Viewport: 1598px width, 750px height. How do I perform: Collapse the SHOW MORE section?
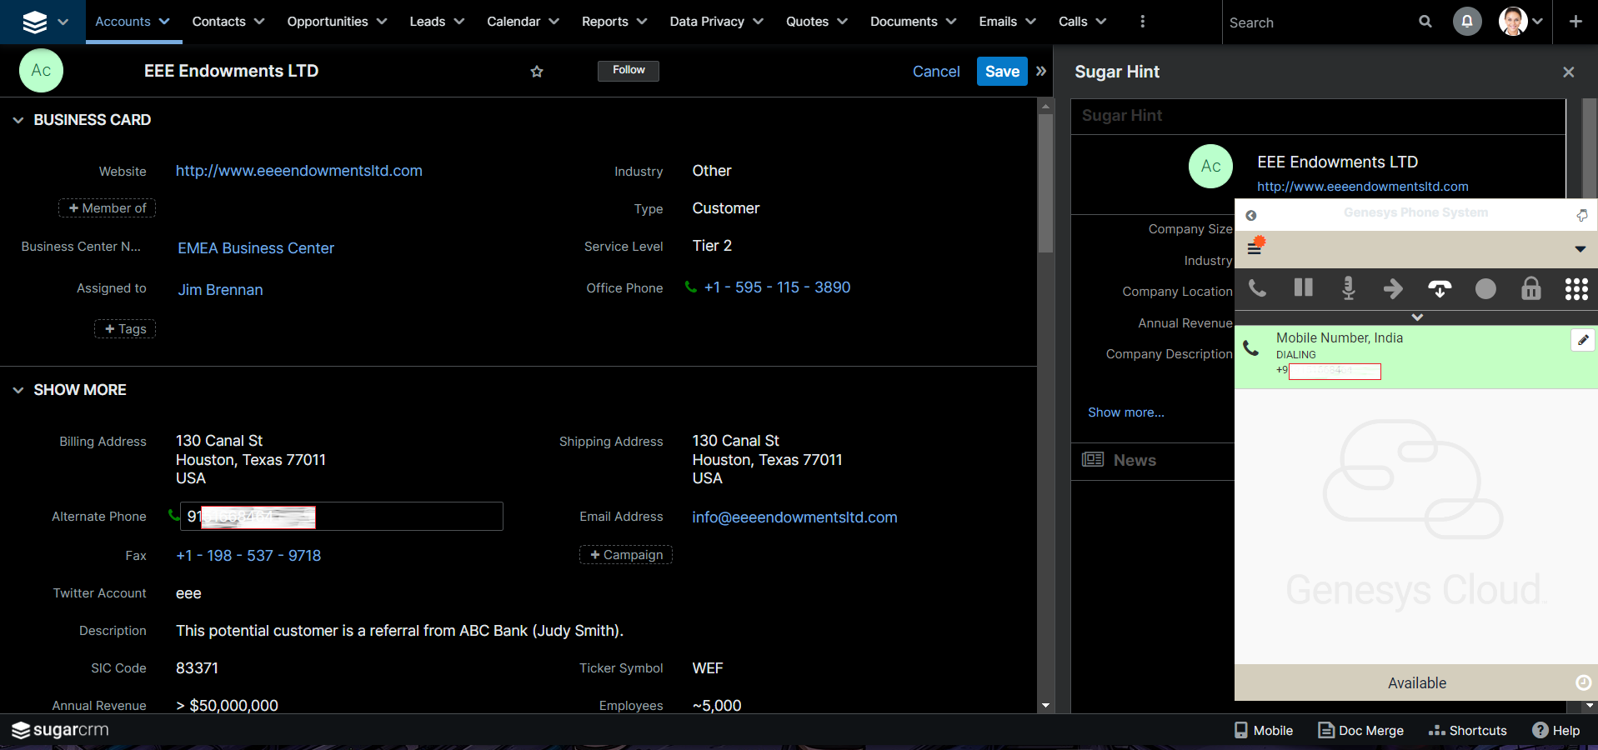(18, 390)
